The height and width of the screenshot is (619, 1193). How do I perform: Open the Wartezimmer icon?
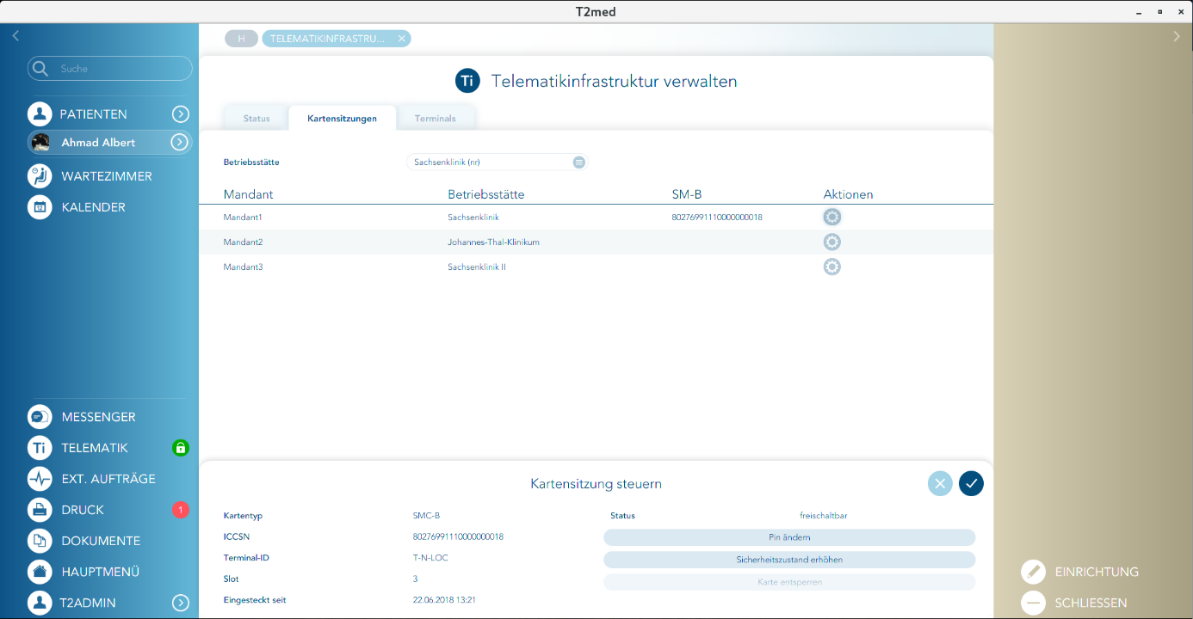point(40,176)
